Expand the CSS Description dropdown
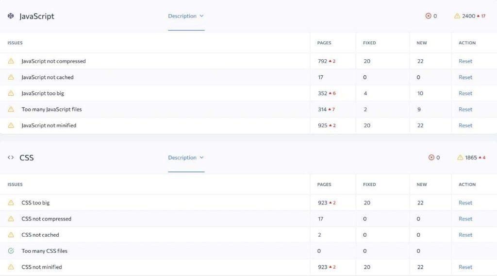Image resolution: width=497 pixels, height=276 pixels. [186, 157]
